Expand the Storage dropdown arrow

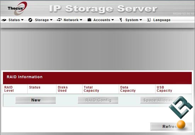click(51, 20)
